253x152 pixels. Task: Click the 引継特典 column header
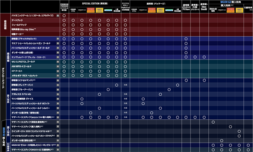pyautogui.click(x=248, y=9)
